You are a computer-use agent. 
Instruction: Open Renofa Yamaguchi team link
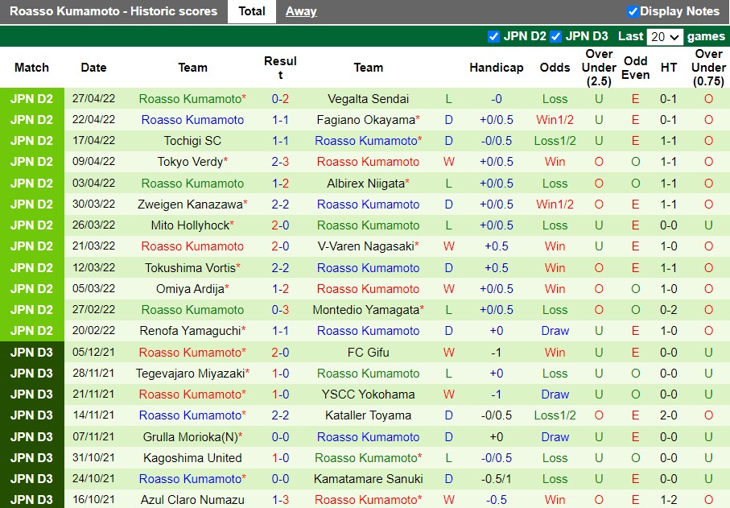(x=190, y=331)
